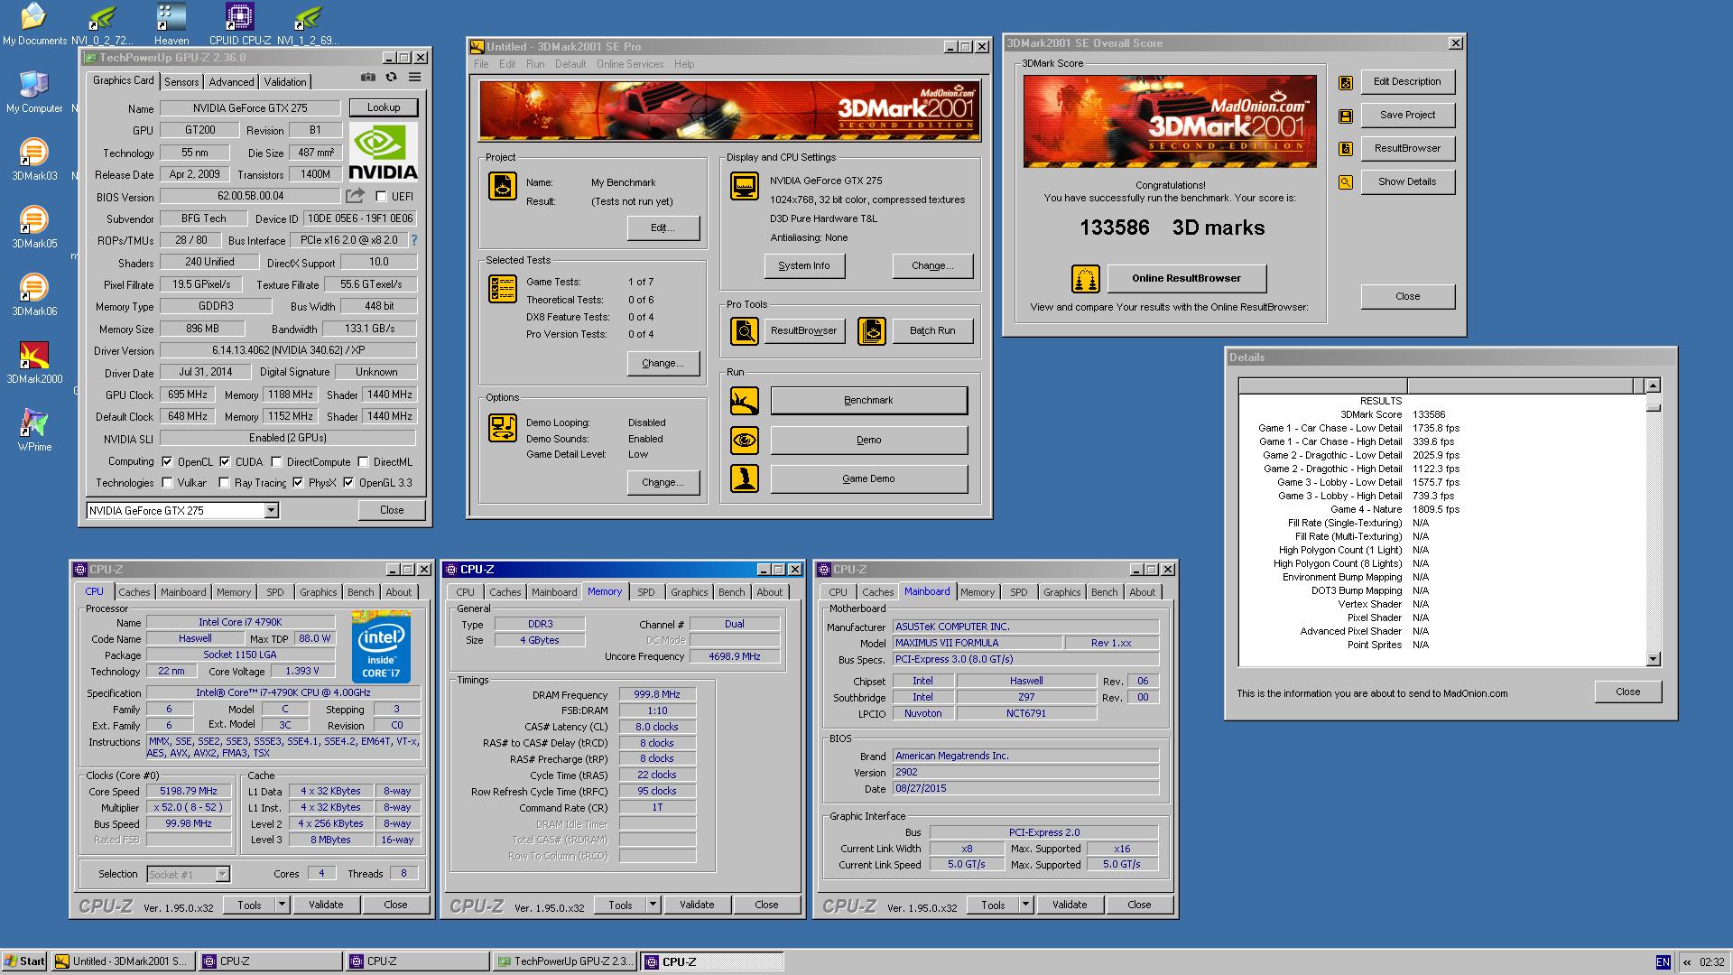Click GPU-Z refresh icon

[x=391, y=79]
